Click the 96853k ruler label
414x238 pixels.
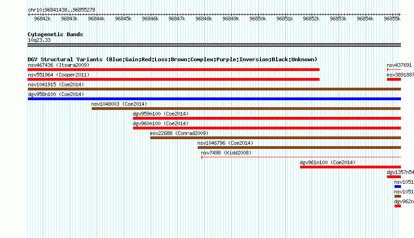click(x=338, y=19)
